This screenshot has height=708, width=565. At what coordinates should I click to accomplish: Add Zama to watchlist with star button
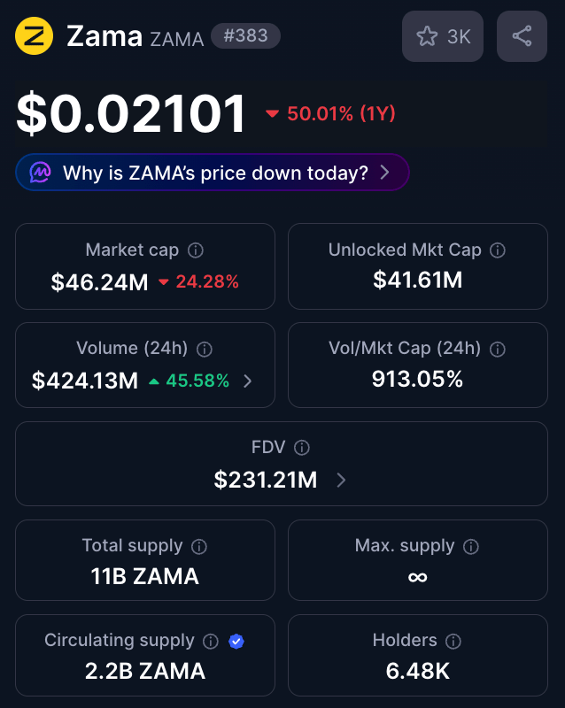tap(442, 36)
